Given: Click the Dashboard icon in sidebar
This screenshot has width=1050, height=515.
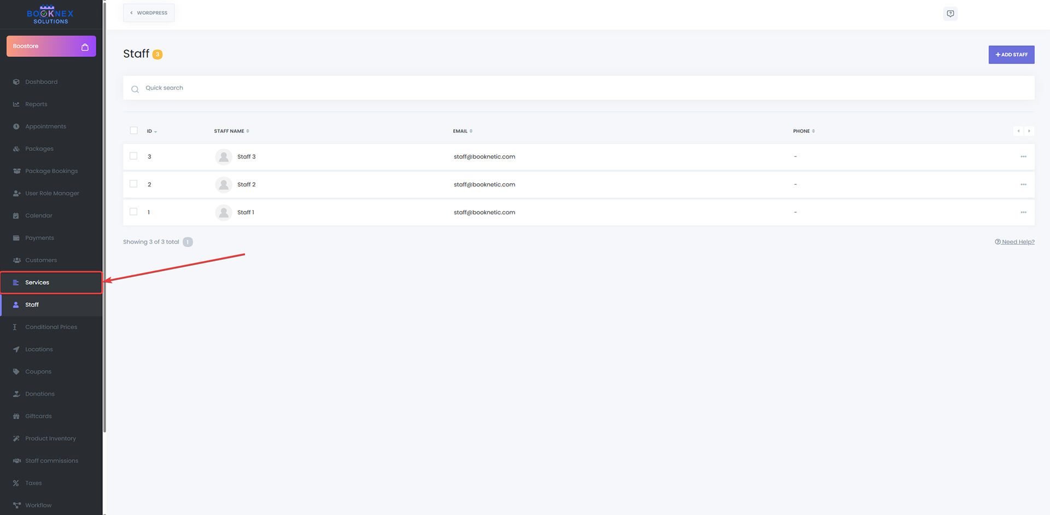Looking at the screenshot, I should (x=16, y=82).
